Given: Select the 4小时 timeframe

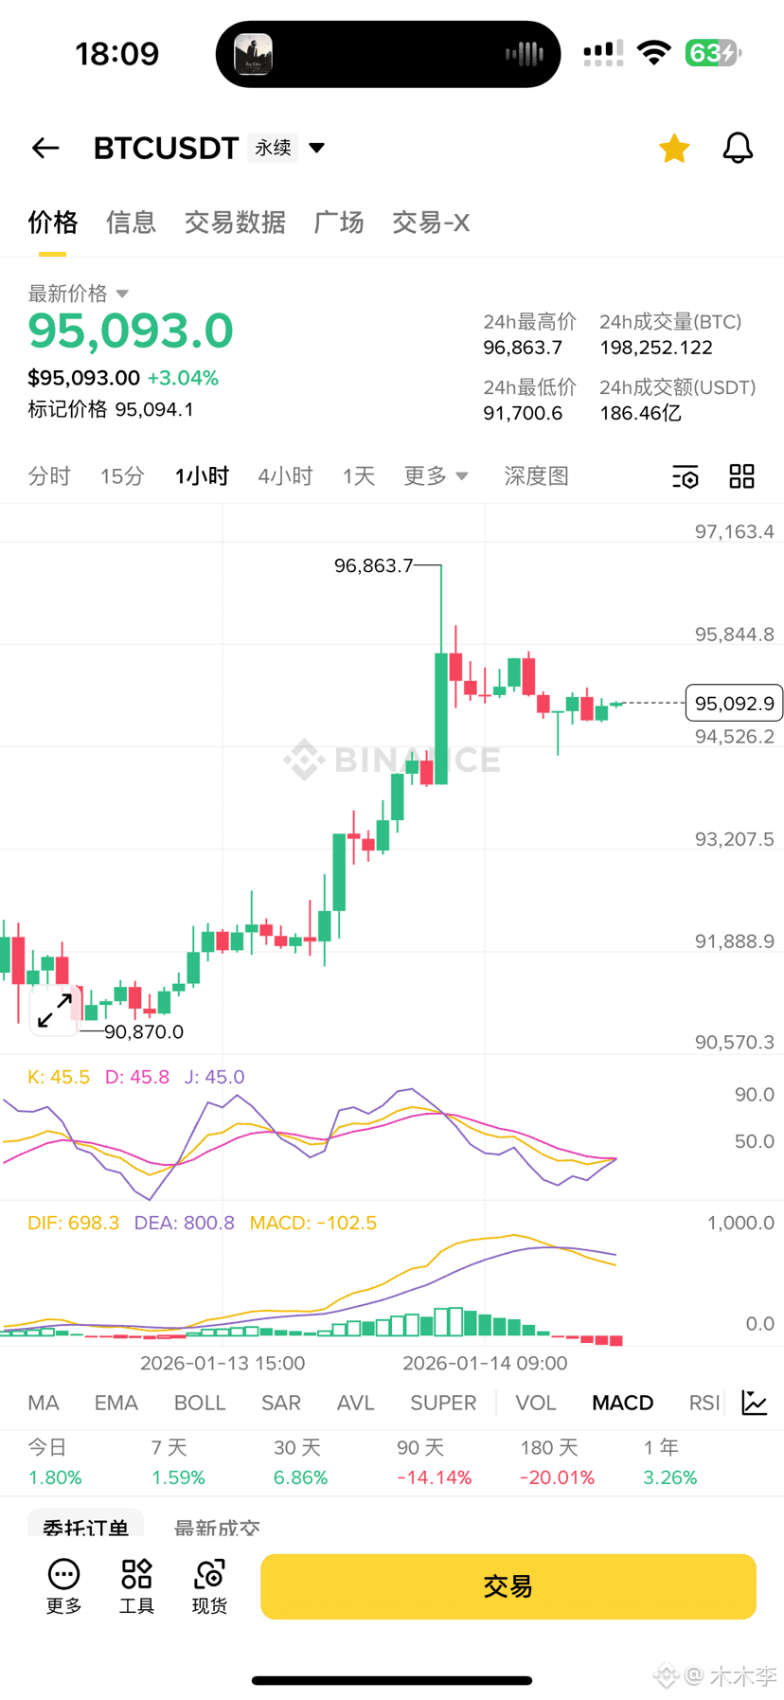Looking at the screenshot, I should (x=285, y=475).
